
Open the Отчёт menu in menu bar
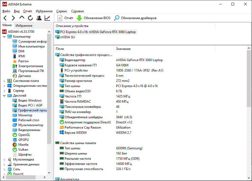point(28,11)
